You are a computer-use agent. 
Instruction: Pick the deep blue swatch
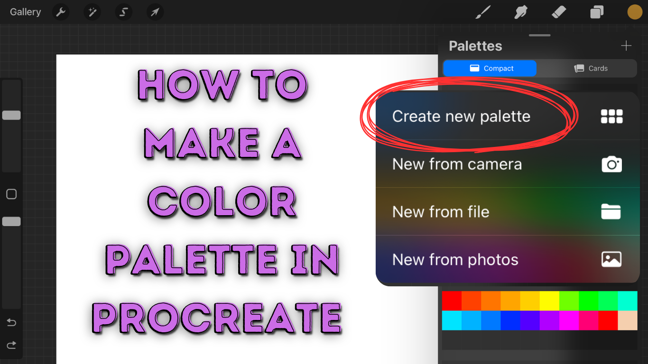(x=510, y=320)
